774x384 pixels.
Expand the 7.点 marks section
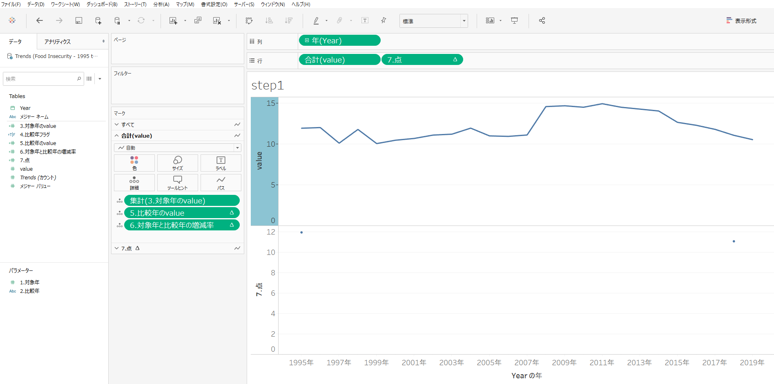click(117, 248)
